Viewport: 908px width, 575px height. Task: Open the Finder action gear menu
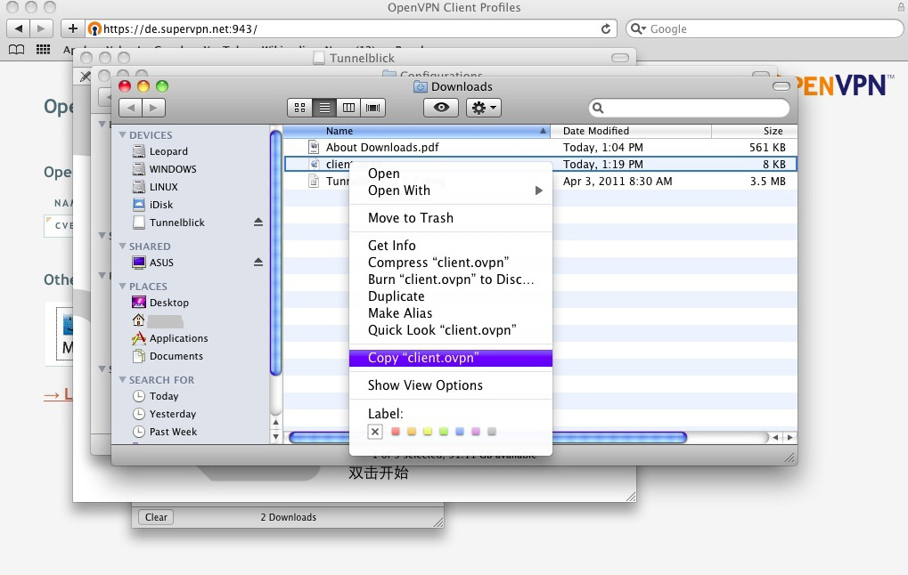click(x=484, y=108)
